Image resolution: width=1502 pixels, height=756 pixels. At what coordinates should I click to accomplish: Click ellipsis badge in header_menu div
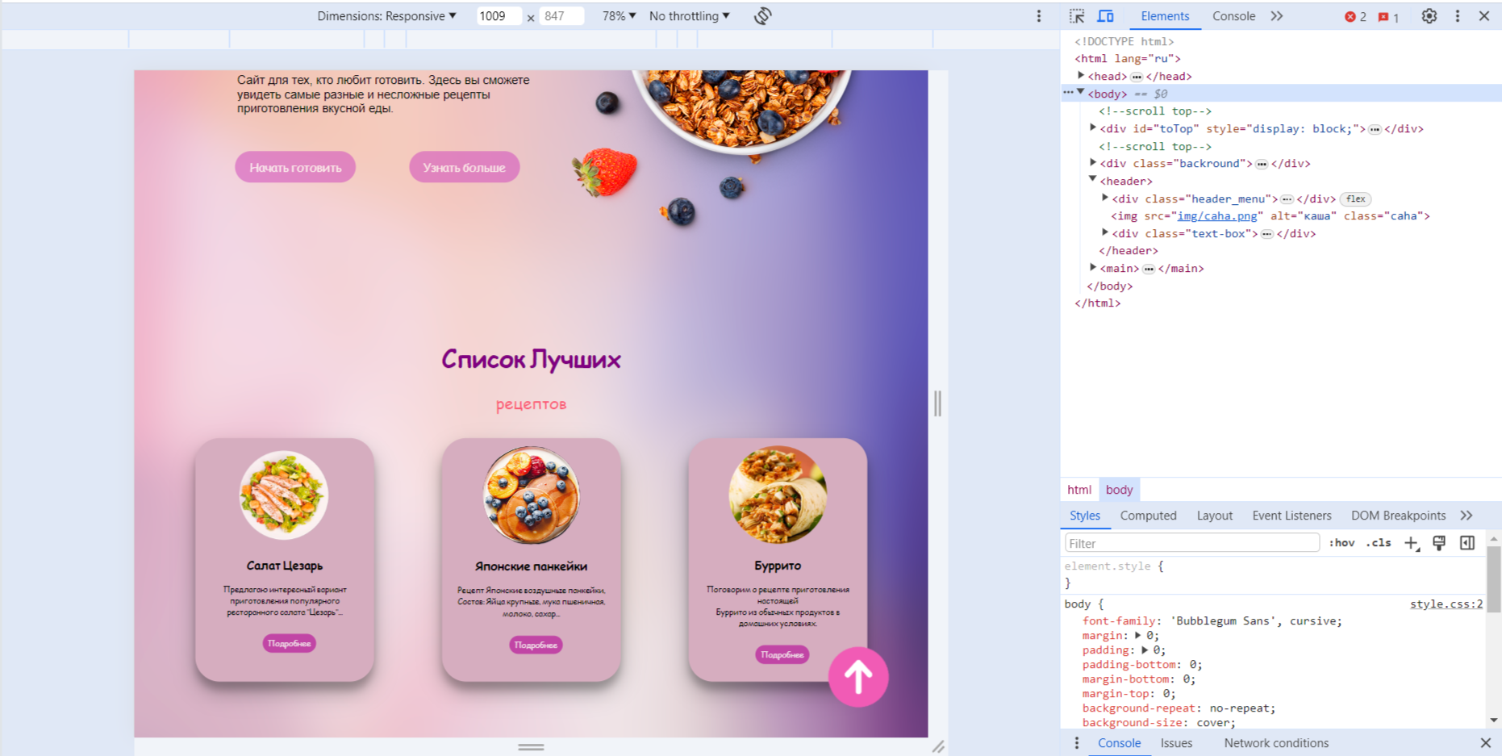[x=1287, y=199]
